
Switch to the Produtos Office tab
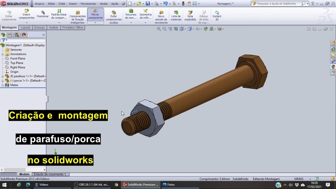pyautogui.click(x=73, y=28)
